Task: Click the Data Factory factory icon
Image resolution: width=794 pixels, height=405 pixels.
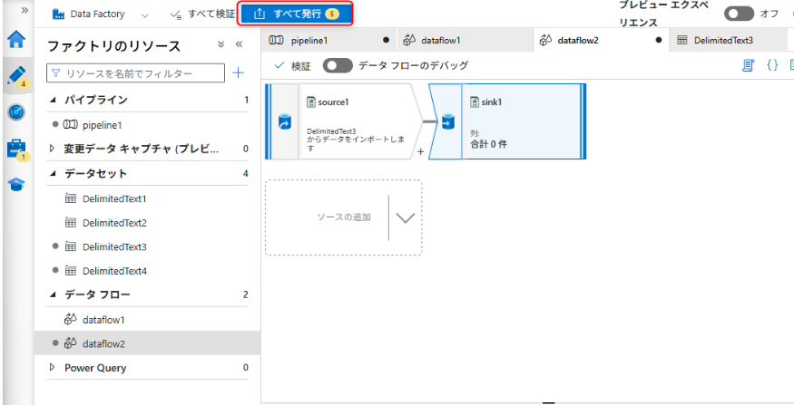Action: tap(59, 14)
